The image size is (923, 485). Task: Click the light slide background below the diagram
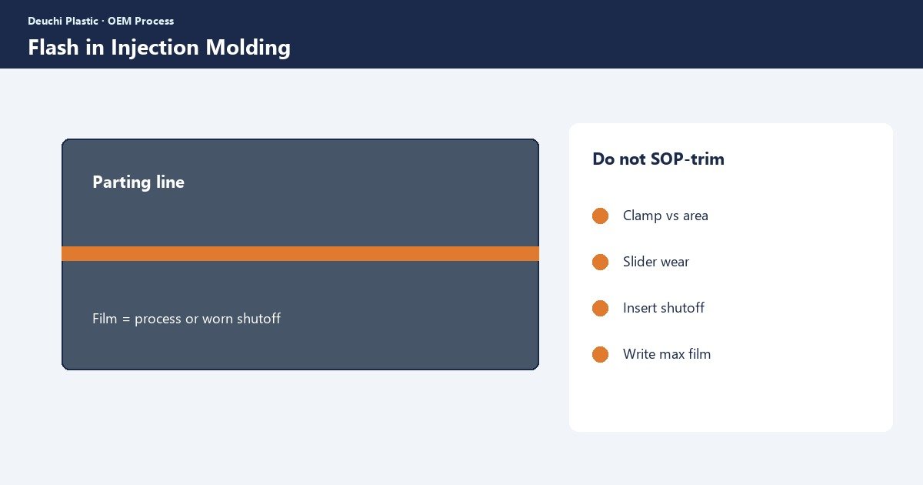(300, 427)
